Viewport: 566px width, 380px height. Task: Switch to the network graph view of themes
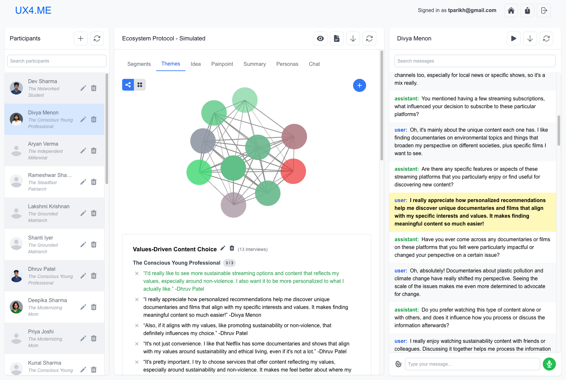(128, 84)
